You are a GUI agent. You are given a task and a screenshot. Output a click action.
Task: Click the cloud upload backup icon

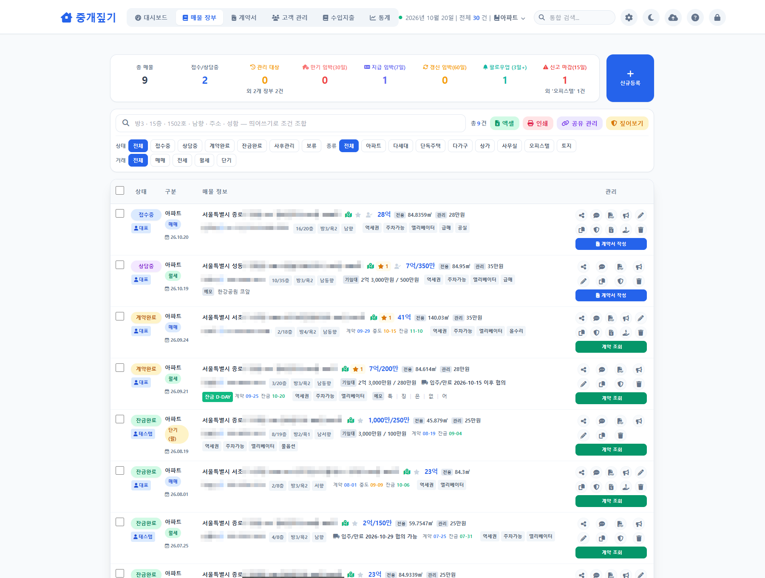coord(673,17)
